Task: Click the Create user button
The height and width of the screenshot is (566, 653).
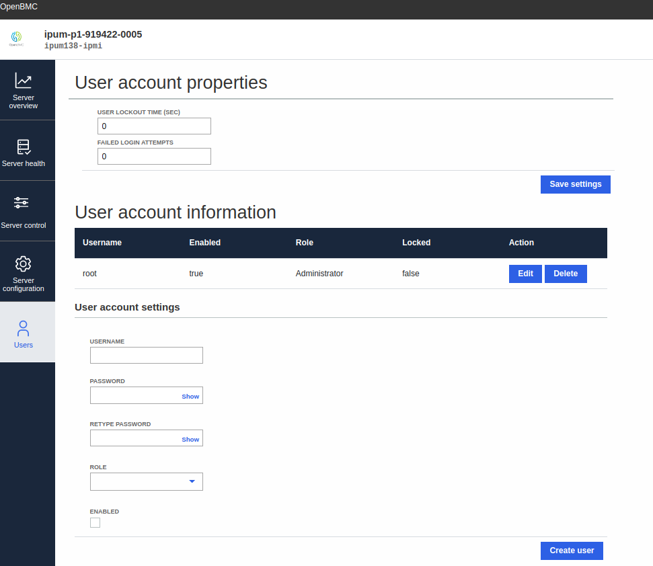Action: 572,551
